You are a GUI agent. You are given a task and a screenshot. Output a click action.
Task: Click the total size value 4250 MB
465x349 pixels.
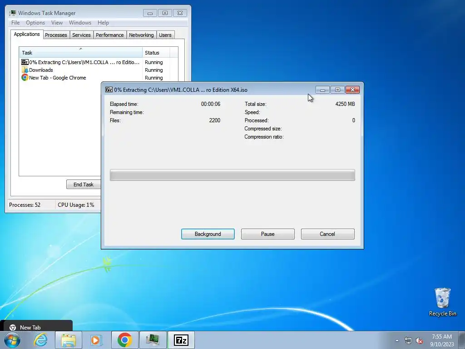click(x=345, y=104)
